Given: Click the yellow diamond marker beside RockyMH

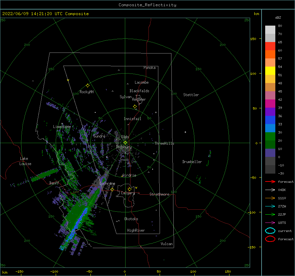Looking at the screenshot, I should click(x=88, y=86).
